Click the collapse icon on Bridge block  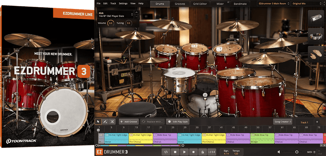(x=253, y=135)
